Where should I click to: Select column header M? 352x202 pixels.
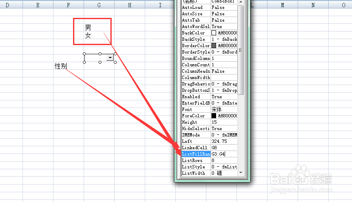(x=282, y=5)
